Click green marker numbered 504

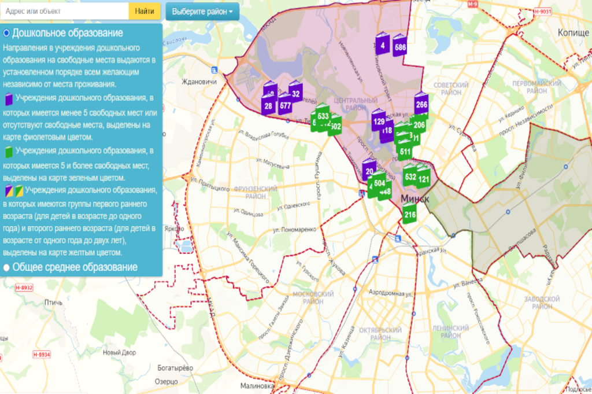[x=379, y=183]
